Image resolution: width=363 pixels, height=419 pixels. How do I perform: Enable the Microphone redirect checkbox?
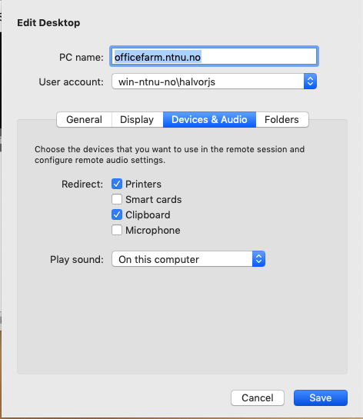117,230
